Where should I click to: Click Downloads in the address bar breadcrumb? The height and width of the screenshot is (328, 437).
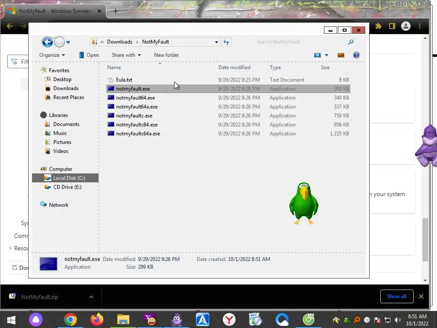click(x=119, y=42)
